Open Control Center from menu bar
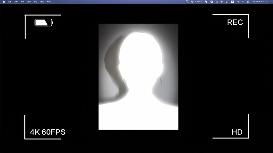273x153 pixels. pyautogui.click(x=248, y=2)
